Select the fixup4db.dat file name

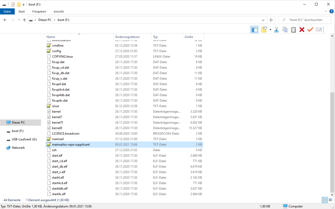click(61, 95)
